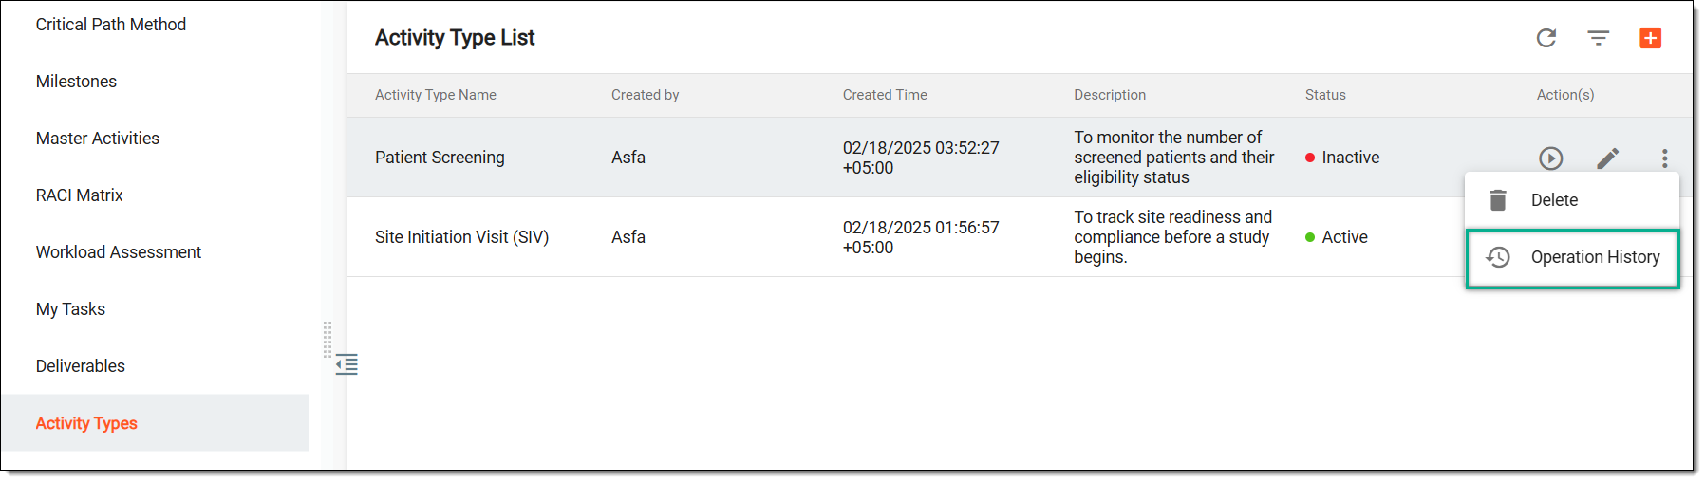This screenshot has height=482, width=1705.
Task: Sort by Activity Type Name column
Action: (436, 95)
